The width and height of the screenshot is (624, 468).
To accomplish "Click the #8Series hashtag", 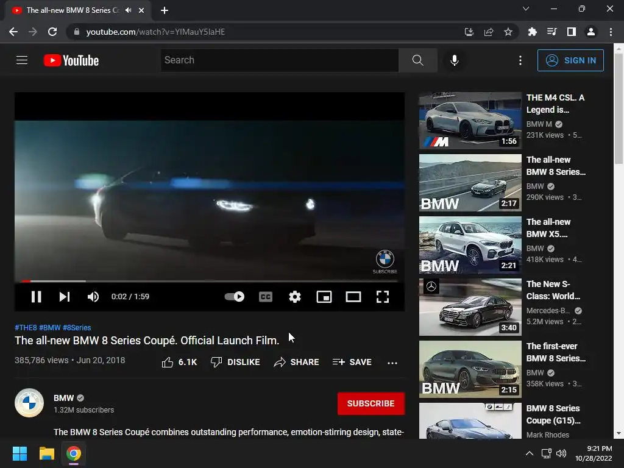I will [x=77, y=327].
